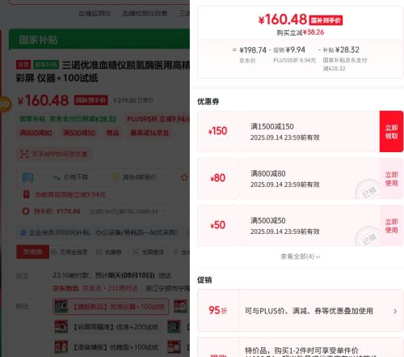Click the 国补到手价 badge in popup
The image size is (404, 357).
click(x=326, y=20)
